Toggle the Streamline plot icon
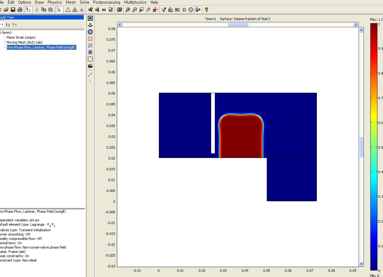The width and height of the screenshot is (383, 277). tap(90, 52)
